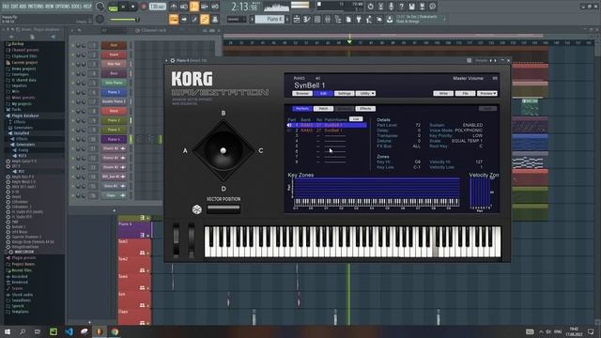Open the EDIT menu
The image size is (601, 338).
coord(15,7)
